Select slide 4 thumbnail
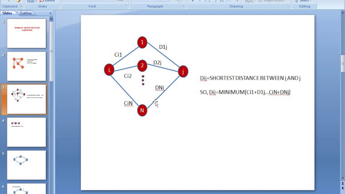345x194 pixels. pos(26,132)
